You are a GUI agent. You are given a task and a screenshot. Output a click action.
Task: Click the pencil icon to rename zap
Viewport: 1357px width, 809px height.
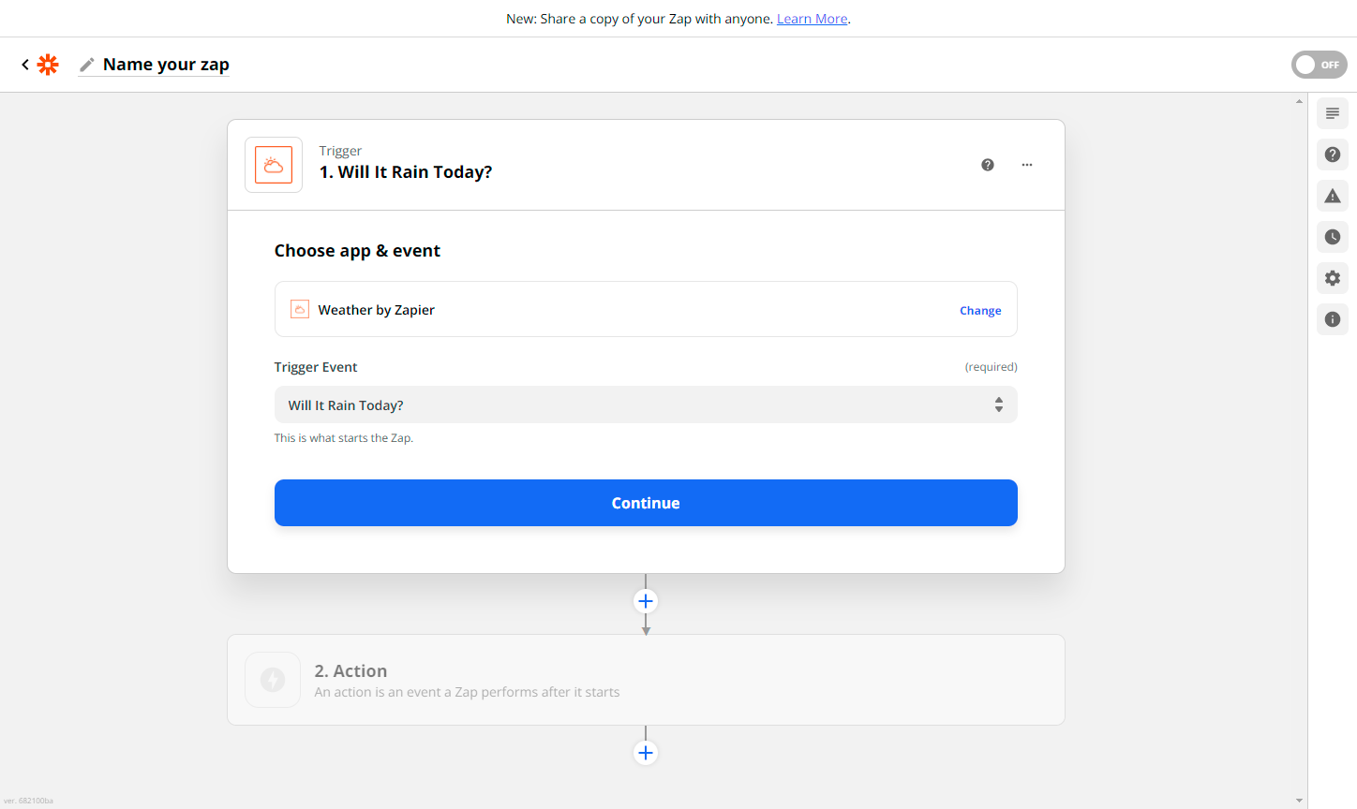click(87, 65)
